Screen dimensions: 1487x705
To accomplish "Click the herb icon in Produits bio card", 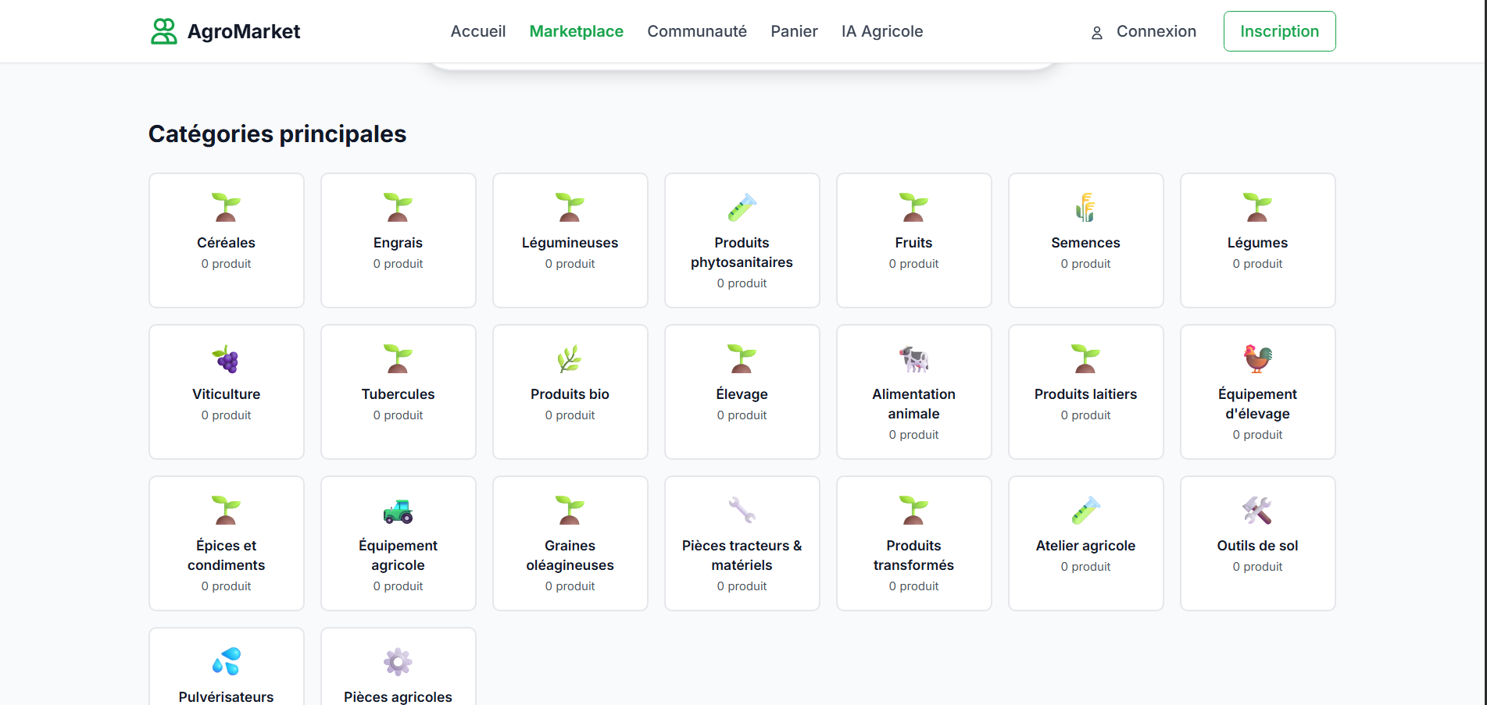I will click(570, 359).
